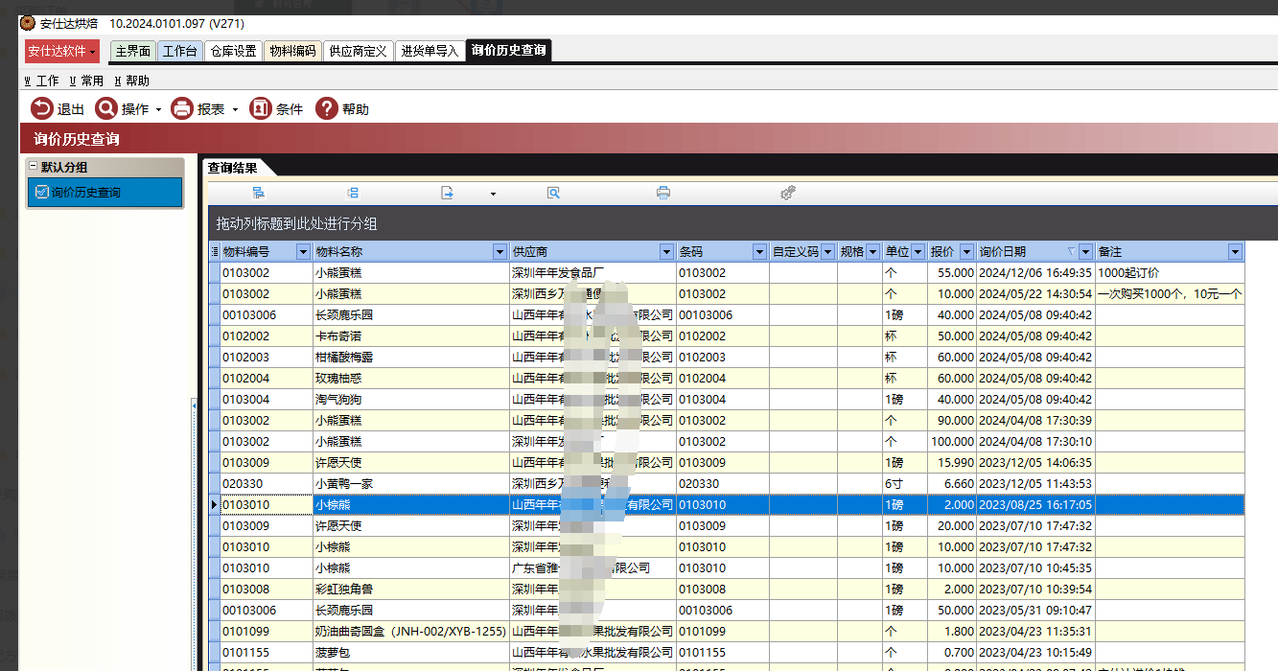The width and height of the screenshot is (1278, 671).
Task: Click the 帮助 question mark icon
Action: [327, 109]
